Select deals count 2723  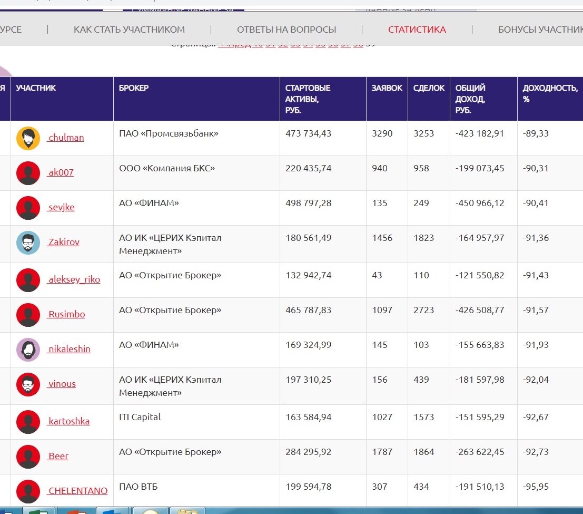tap(423, 310)
